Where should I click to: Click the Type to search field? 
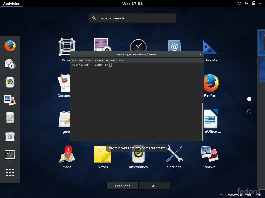coord(132,18)
